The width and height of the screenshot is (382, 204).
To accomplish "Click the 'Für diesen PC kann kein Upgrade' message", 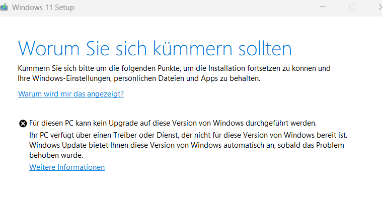I will click(x=173, y=123).
